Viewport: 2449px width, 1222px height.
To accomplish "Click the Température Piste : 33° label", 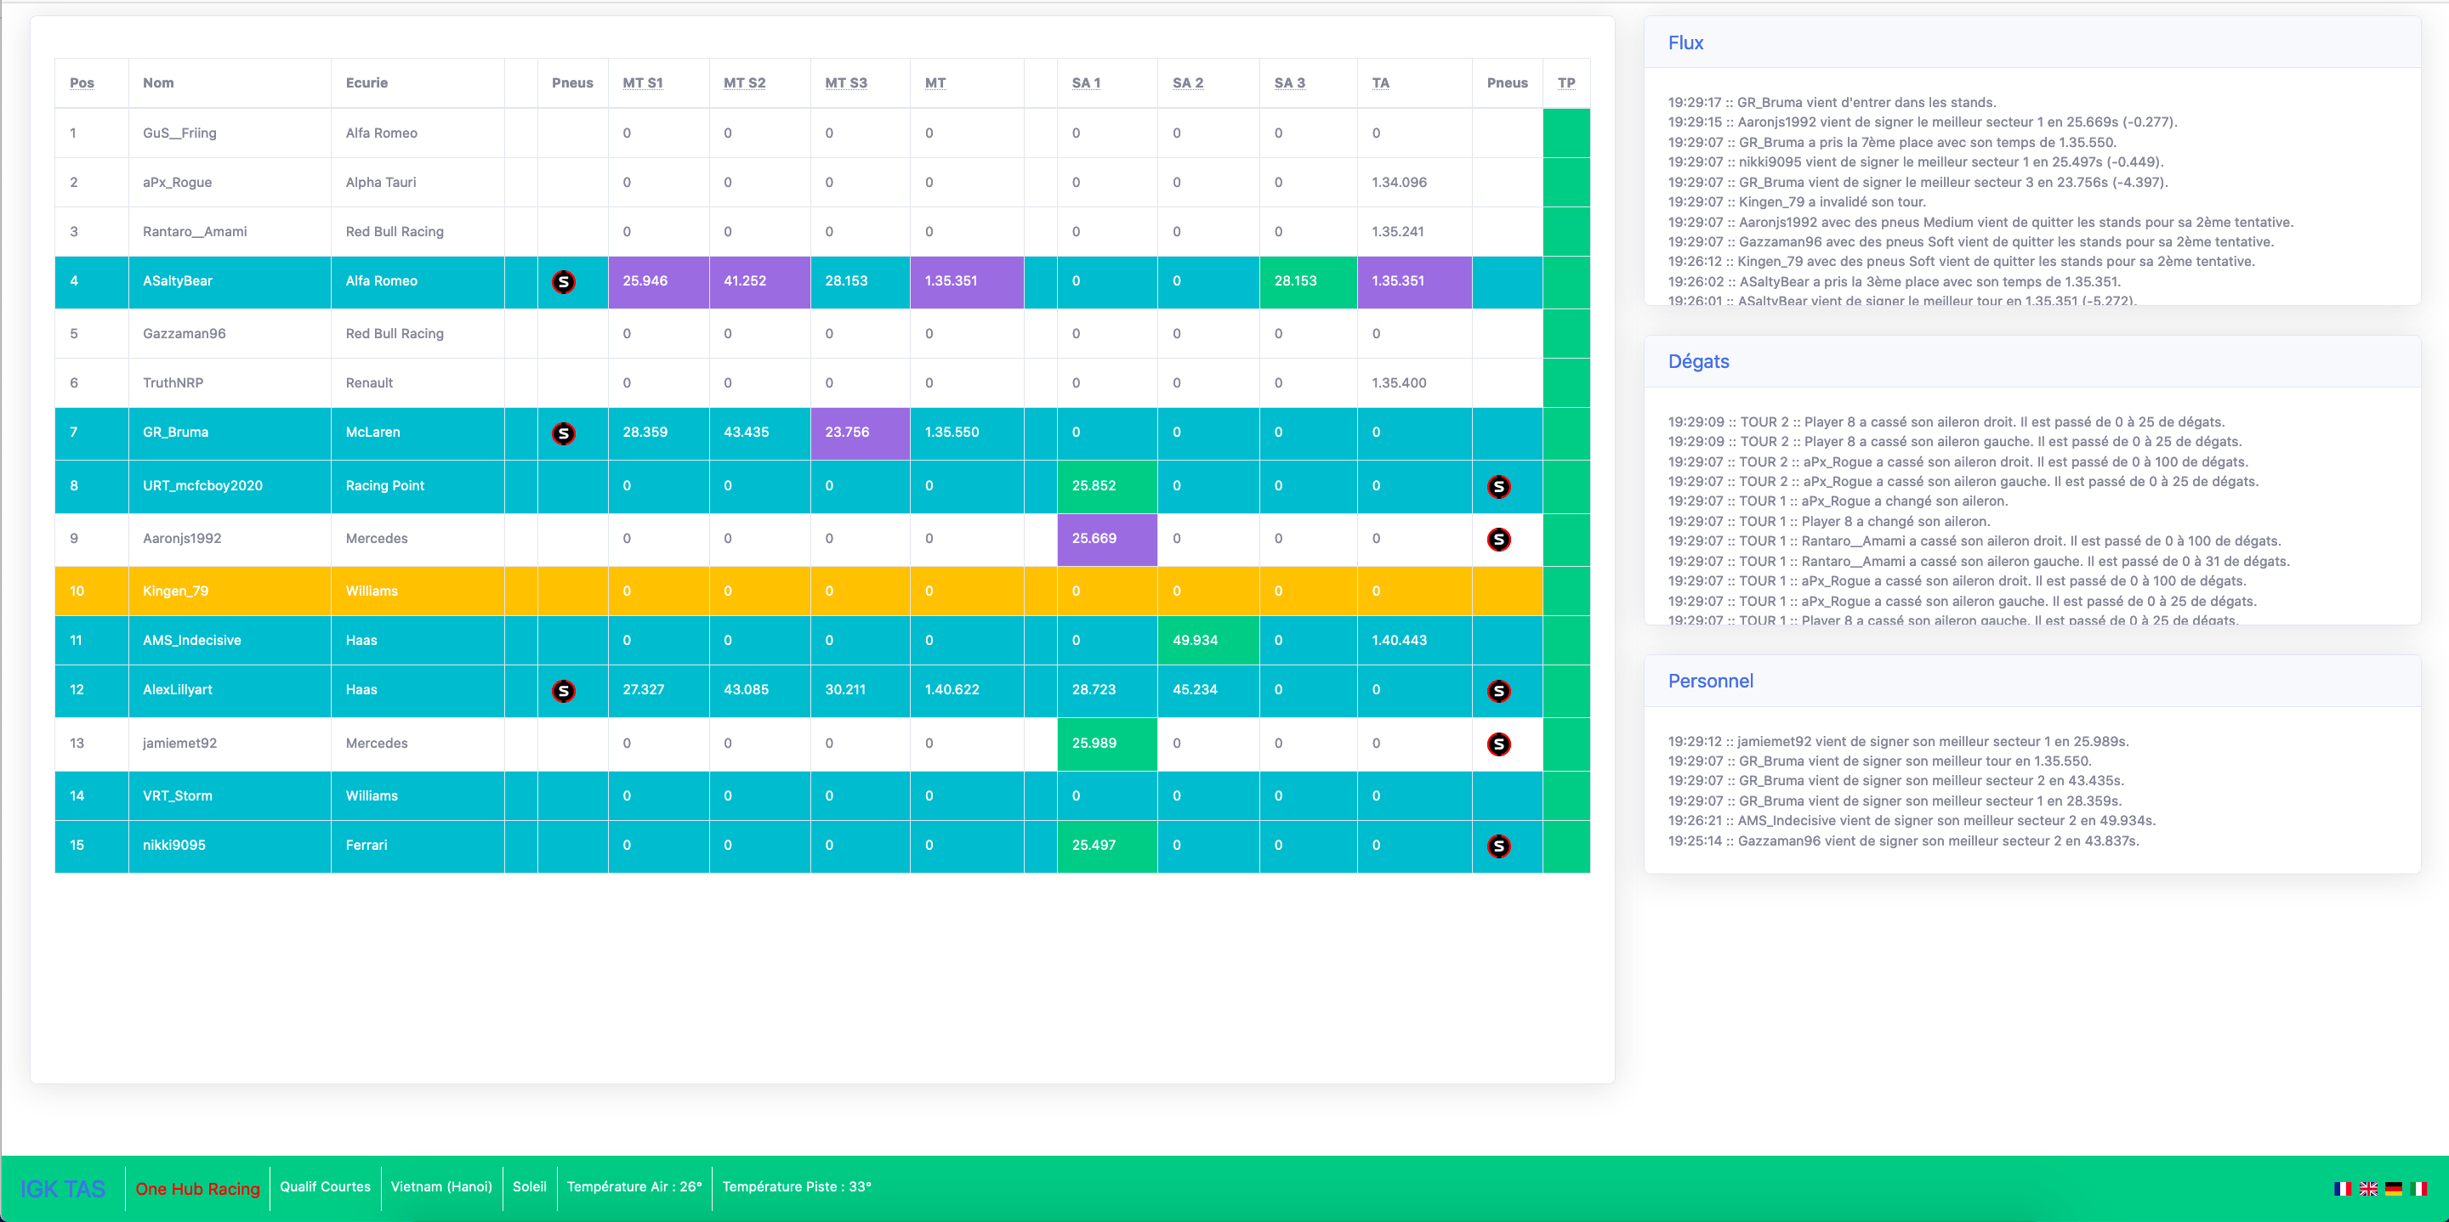I will (x=797, y=1186).
